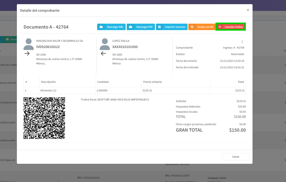Click the X icon on Cancelar timbre
The width and height of the screenshot is (286, 182).
tap(220, 27)
